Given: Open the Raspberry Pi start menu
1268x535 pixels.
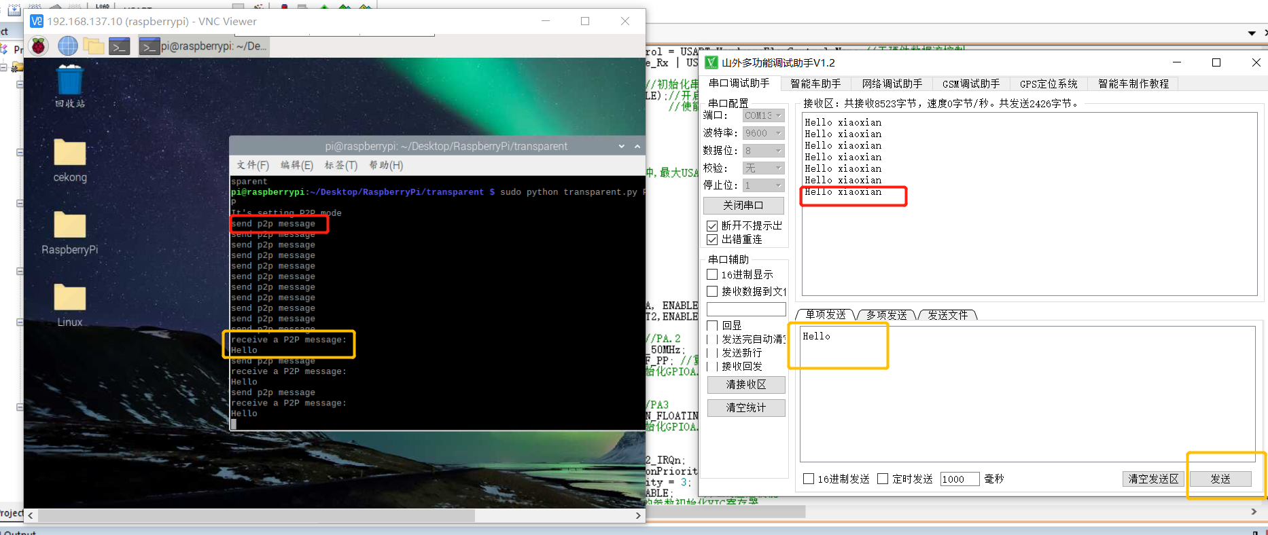Looking at the screenshot, I should point(39,46).
